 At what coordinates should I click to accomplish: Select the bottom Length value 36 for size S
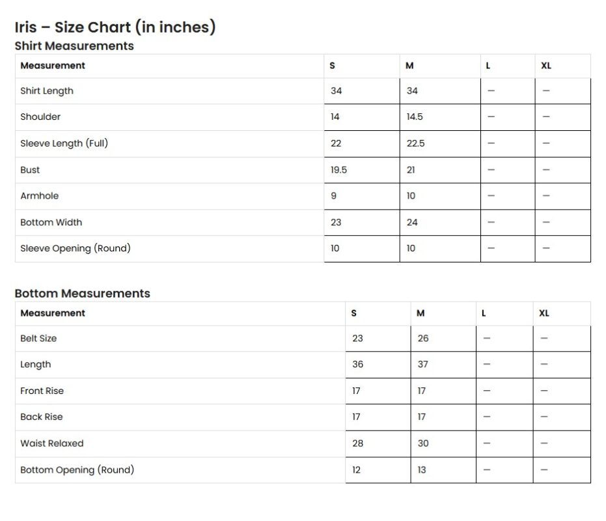point(357,365)
